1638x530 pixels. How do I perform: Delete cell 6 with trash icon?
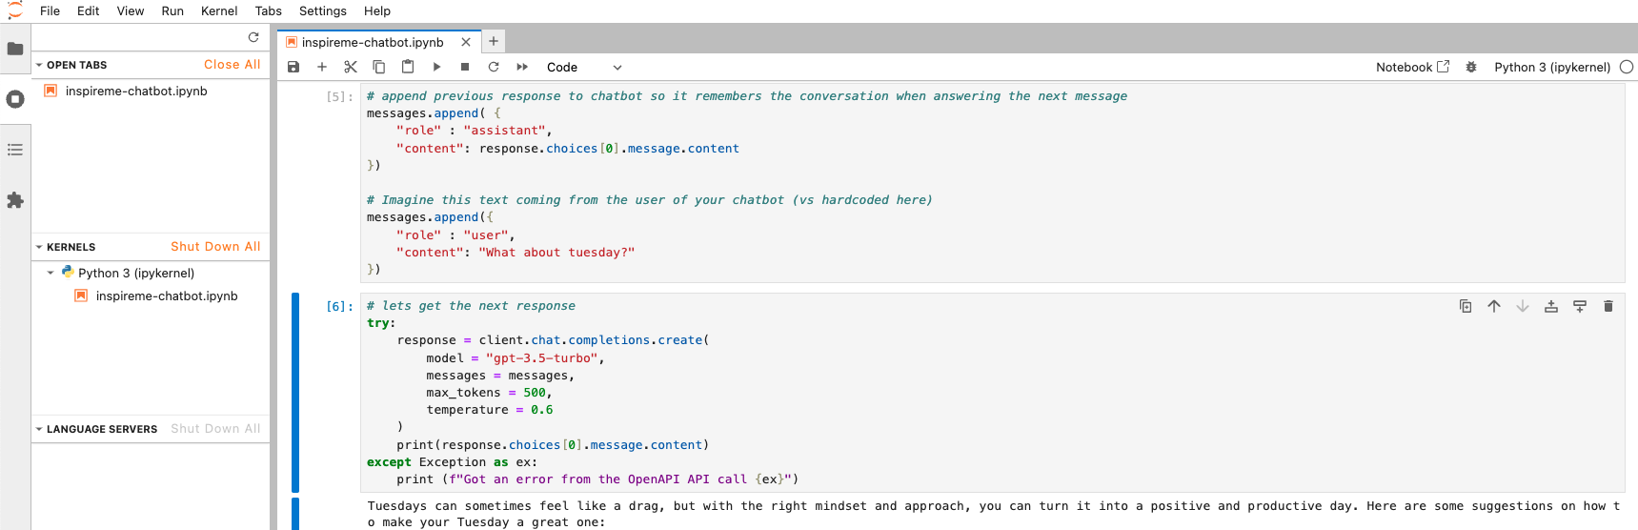pyautogui.click(x=1608, y=306)
